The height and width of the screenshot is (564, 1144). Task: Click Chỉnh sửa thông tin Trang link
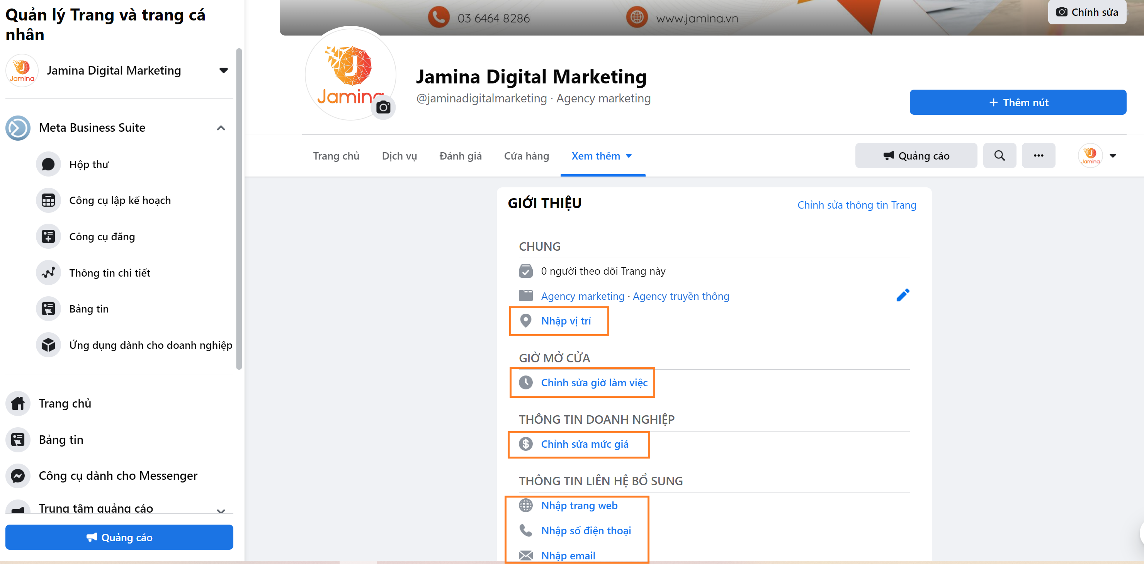coord(856,205)
